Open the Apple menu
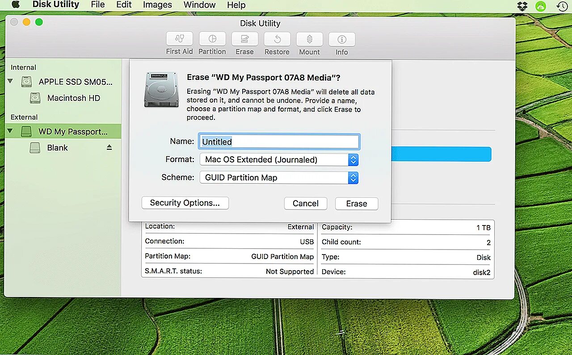 tap(16, 5)
